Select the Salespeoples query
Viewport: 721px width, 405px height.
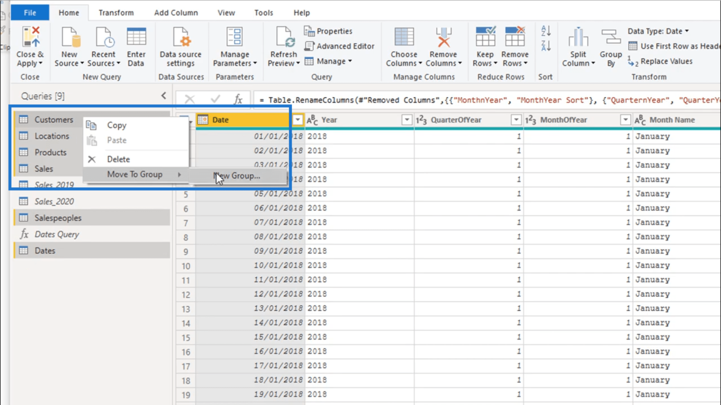(92, 218)
